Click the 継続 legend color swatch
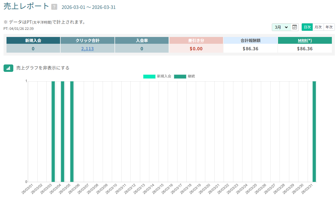This screenshot has height=199, width=336. coord(180,76)
